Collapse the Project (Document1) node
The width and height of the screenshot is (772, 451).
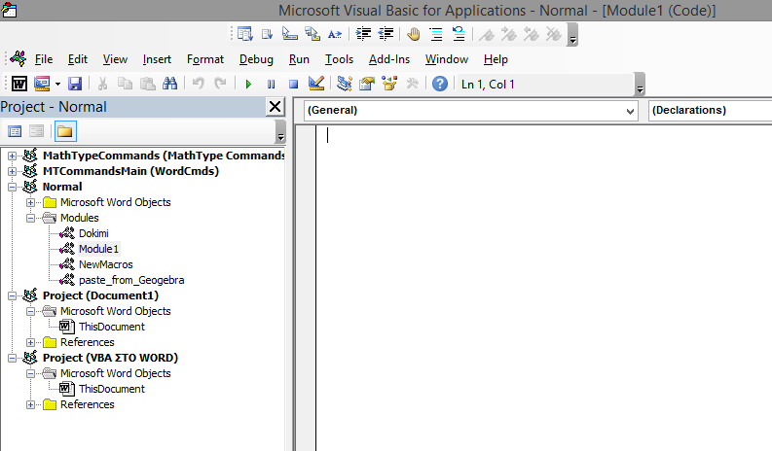(x=12, y=296)
